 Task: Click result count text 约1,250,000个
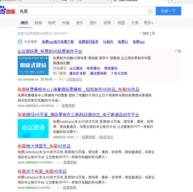59,33
